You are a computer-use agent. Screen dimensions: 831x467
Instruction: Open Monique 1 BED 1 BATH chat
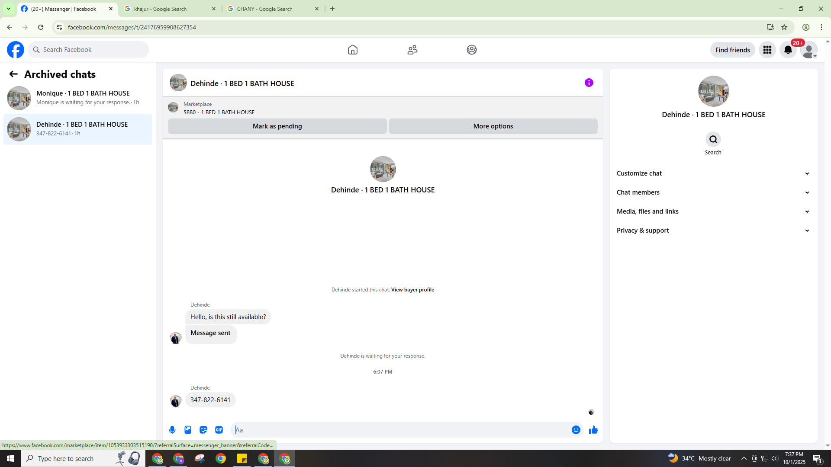point(78,98)
